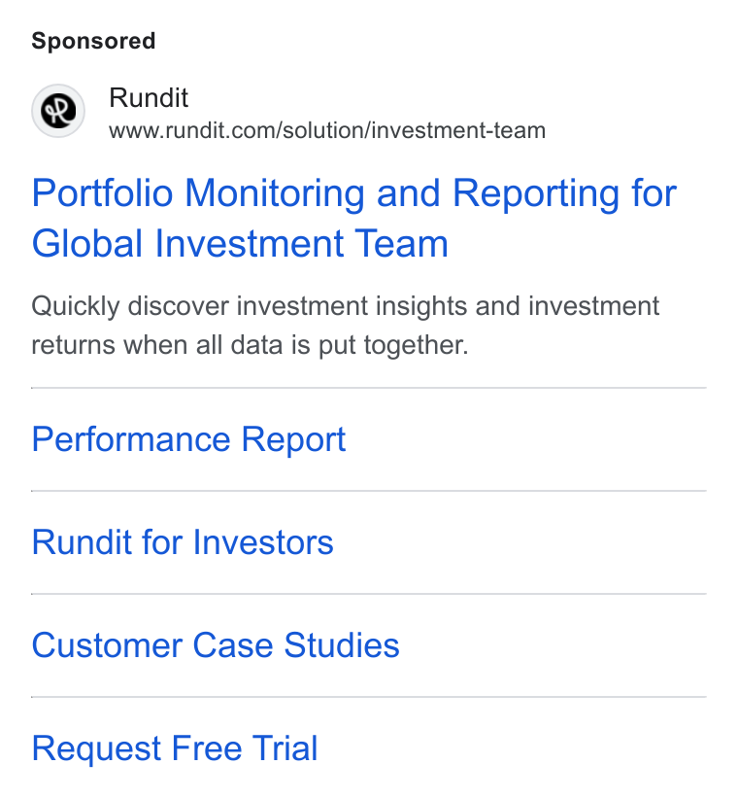Viewport: 738px width, 799px height.
Task: Click the rundit.com investment-team URL
Action: (326, 130)
